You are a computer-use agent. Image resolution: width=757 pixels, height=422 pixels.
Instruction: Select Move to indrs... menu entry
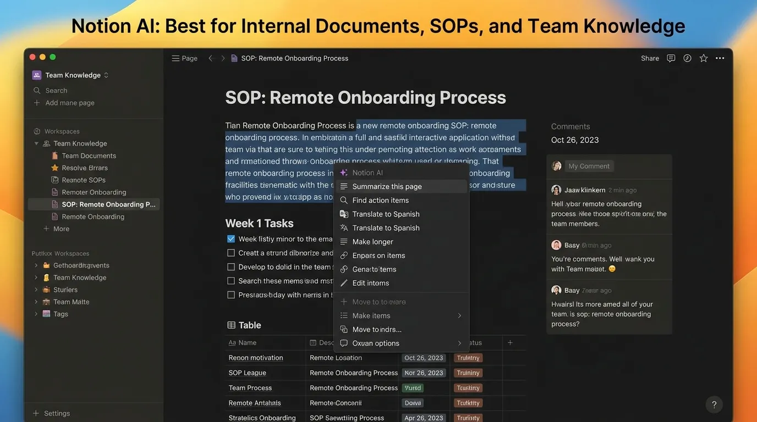(401, 329)
